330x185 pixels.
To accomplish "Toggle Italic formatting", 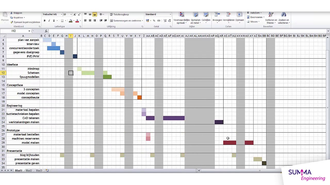I will click(x=49, y=21).
